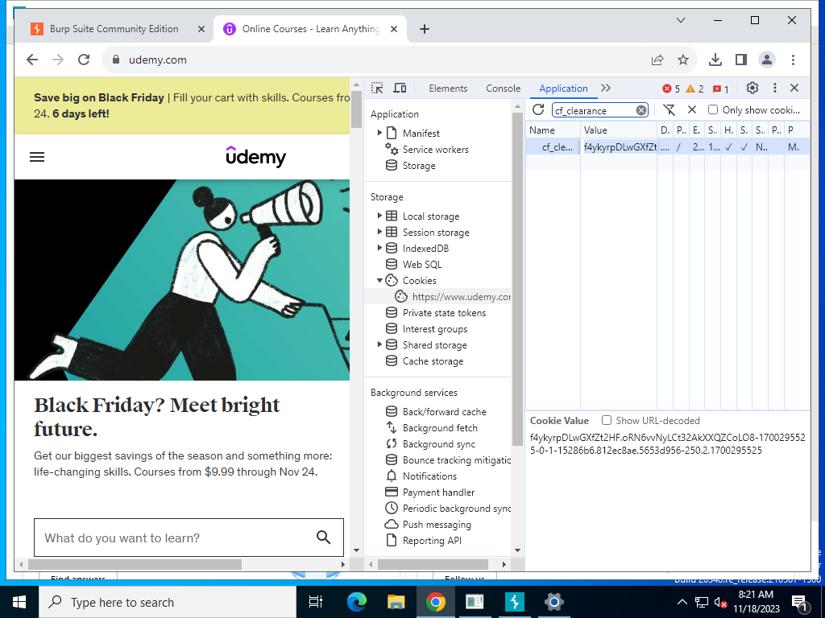Open a new Chrome tab
Screen dimensions: 825x618
(425, 29)
